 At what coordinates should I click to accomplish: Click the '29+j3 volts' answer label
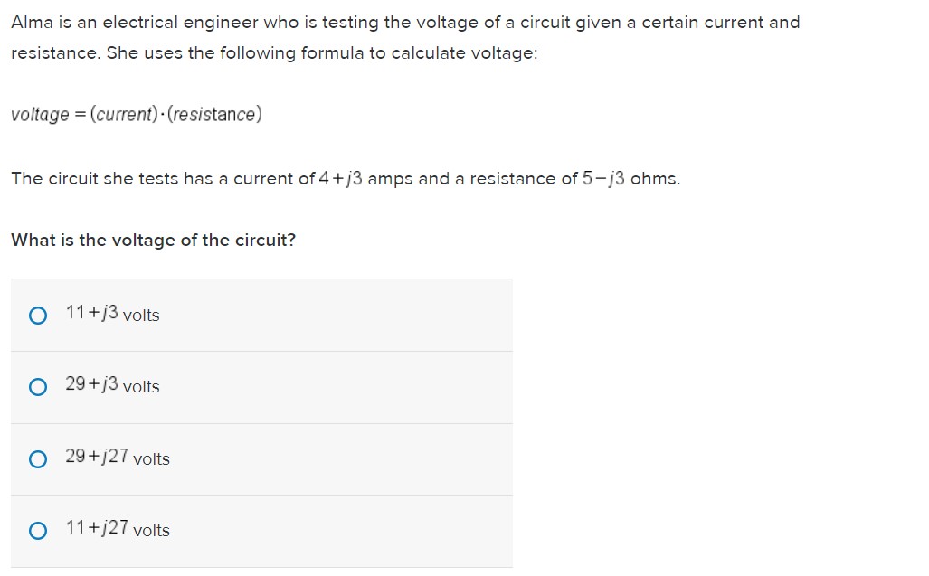click(x=112, y=385)
